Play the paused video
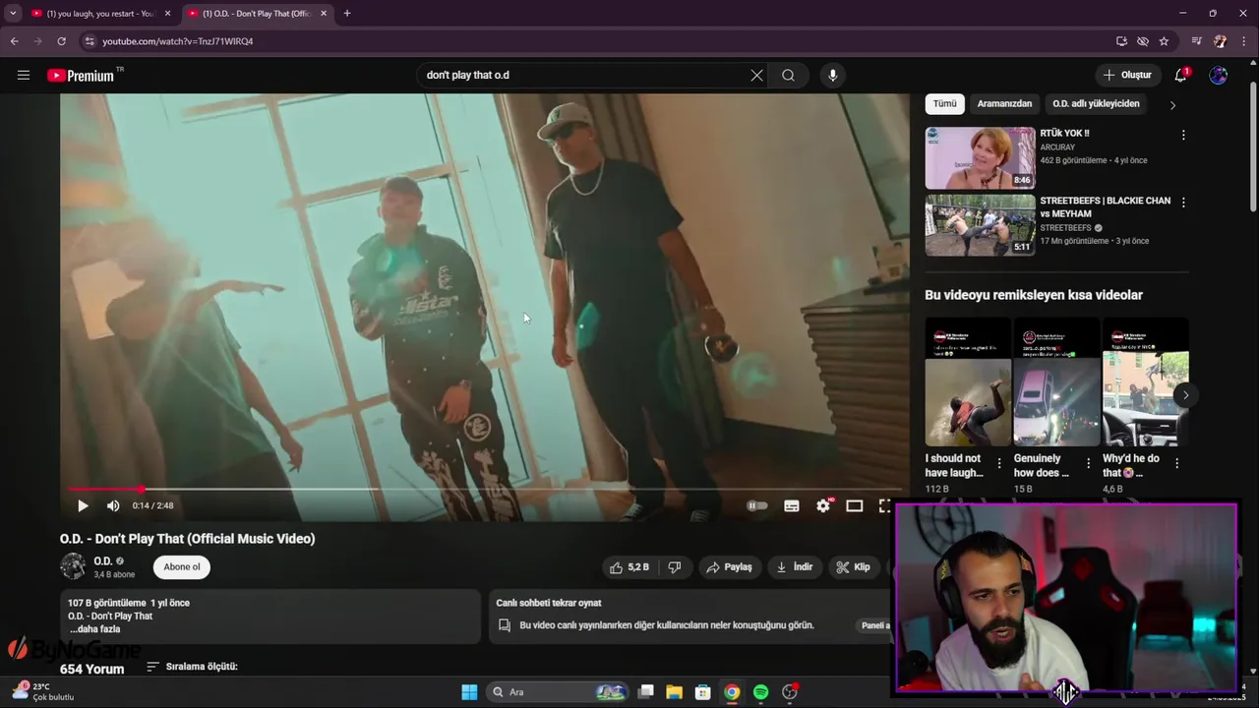Screen dimensions: 1259x708 tap(83, 505)
